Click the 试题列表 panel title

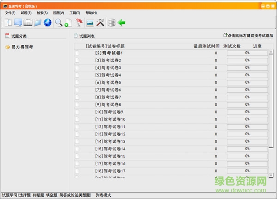point(87,36)
